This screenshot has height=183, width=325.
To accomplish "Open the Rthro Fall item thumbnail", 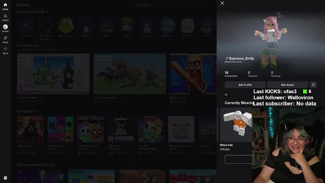I will click(x=236, y=125).
